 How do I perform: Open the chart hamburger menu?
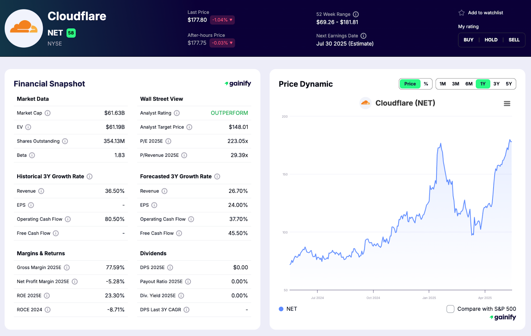507,104
